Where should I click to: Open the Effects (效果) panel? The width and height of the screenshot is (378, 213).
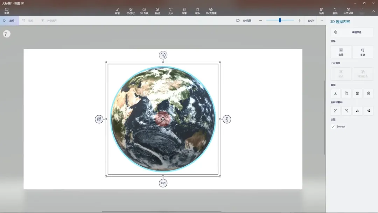point(184,11)
